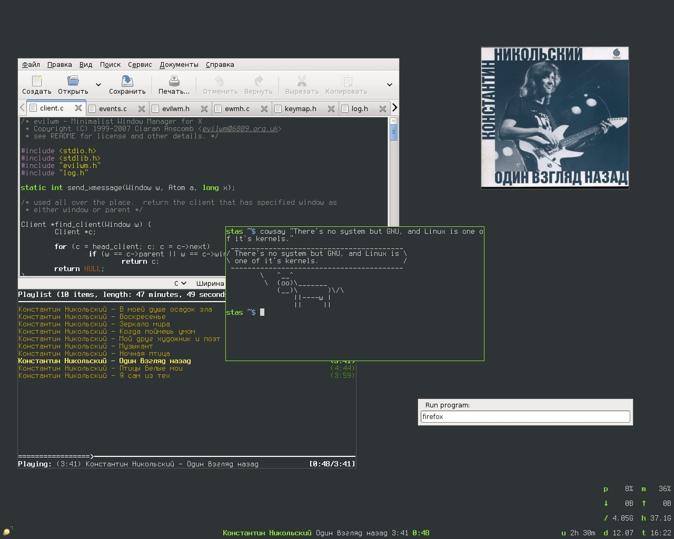Screen dimensions: 674x539
Task: Show hidden toolbar items via the overflow chevron
Action: pos(390,84)
